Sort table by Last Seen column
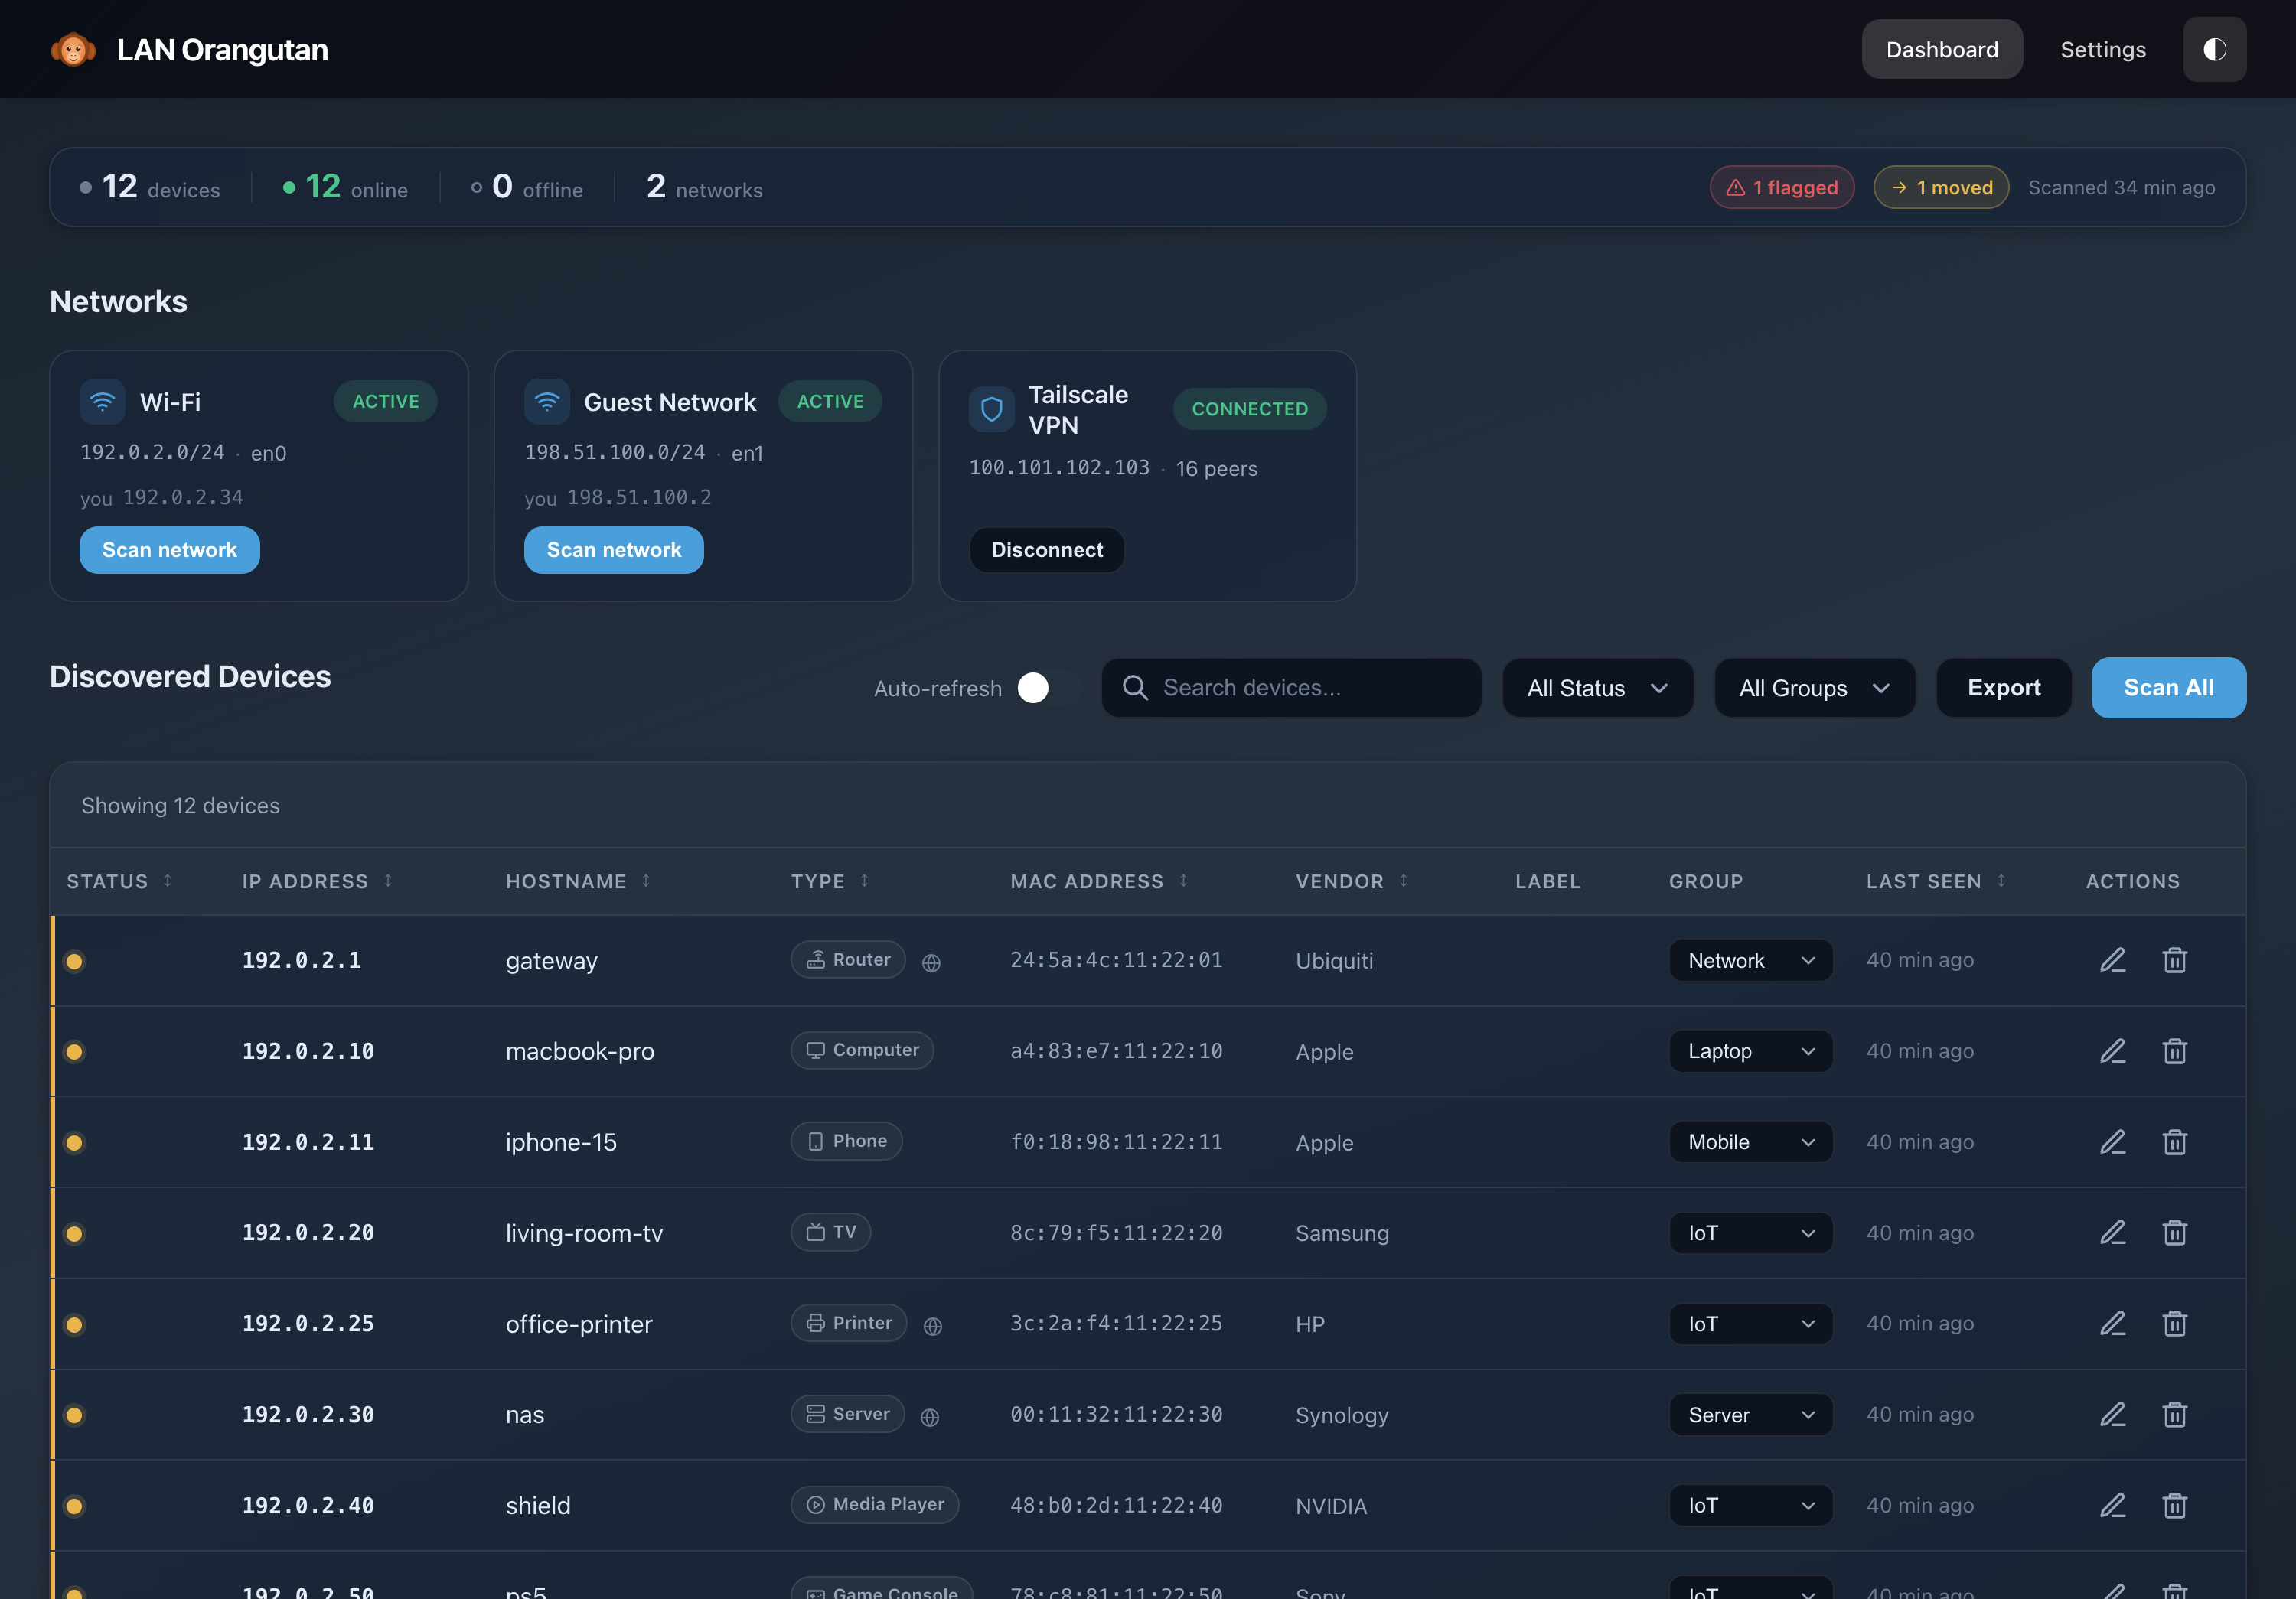The height and width of the screenshot is (1599, 2296). (1936, 881)
